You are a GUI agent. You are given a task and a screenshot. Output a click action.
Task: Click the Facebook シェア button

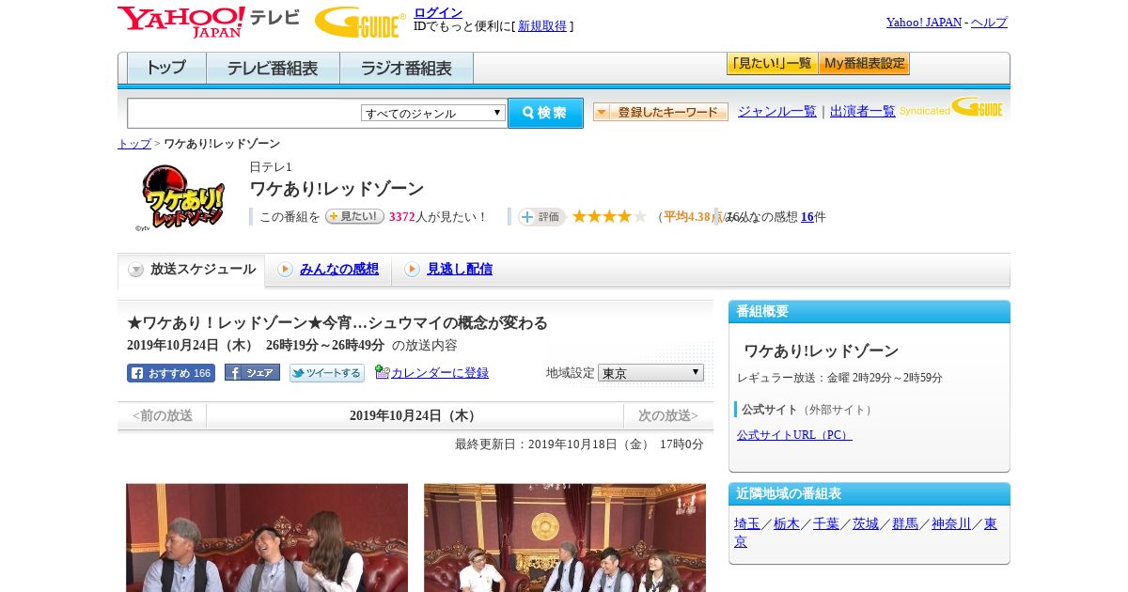(x=252, y=372)
